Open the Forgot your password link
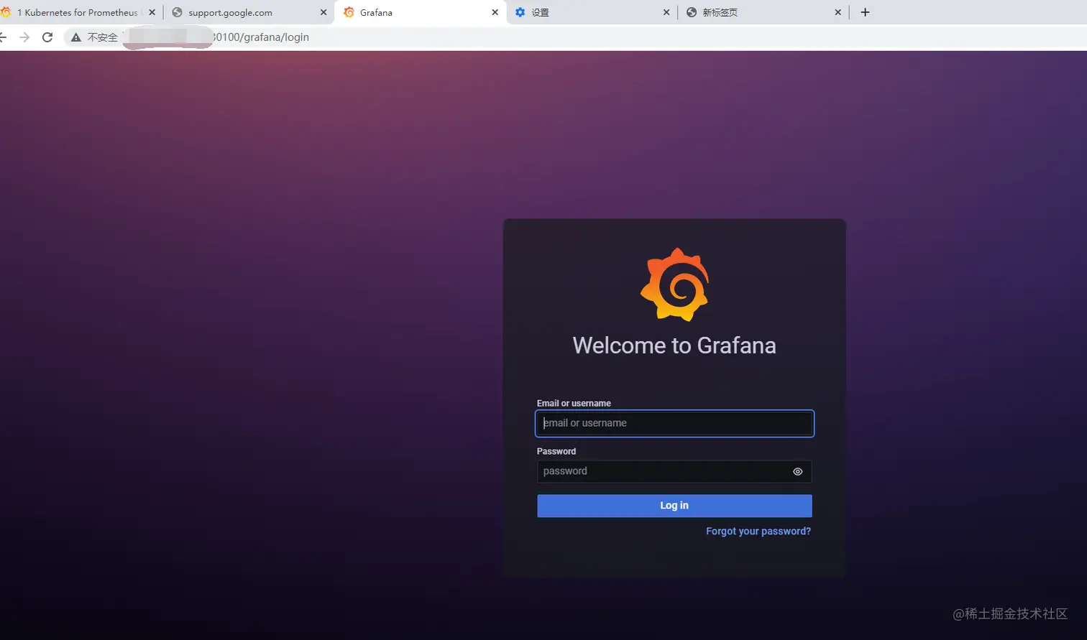This screenshot has width=1087, height=640. coord(758,532)
